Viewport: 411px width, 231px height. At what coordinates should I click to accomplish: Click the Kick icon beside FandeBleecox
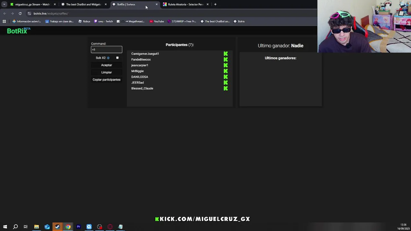[x=226, y=59]
